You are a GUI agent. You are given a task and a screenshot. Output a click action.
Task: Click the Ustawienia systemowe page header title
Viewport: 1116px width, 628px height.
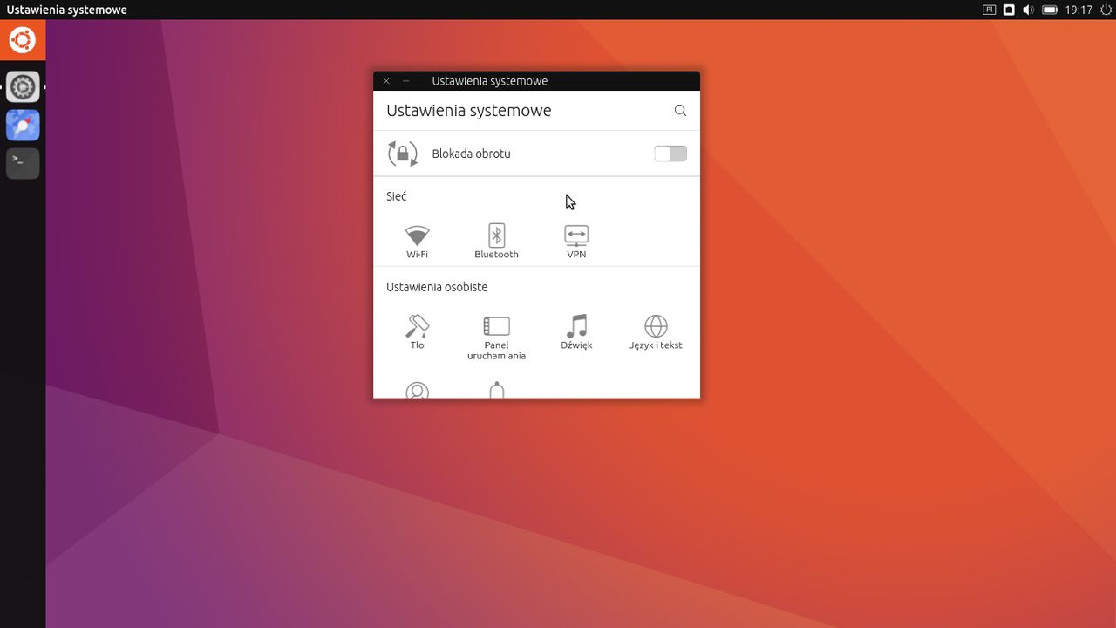[x=469, y=111]
